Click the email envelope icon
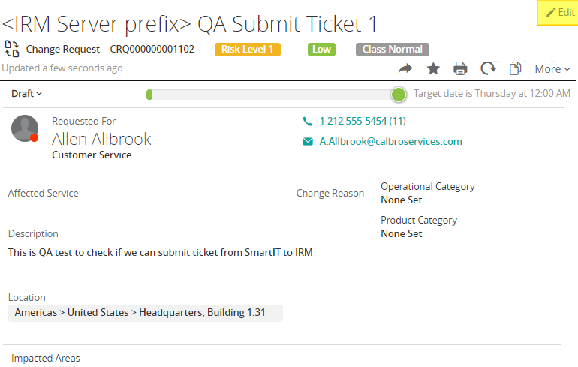Screen dimensions: 578x367 click(307, 141)
